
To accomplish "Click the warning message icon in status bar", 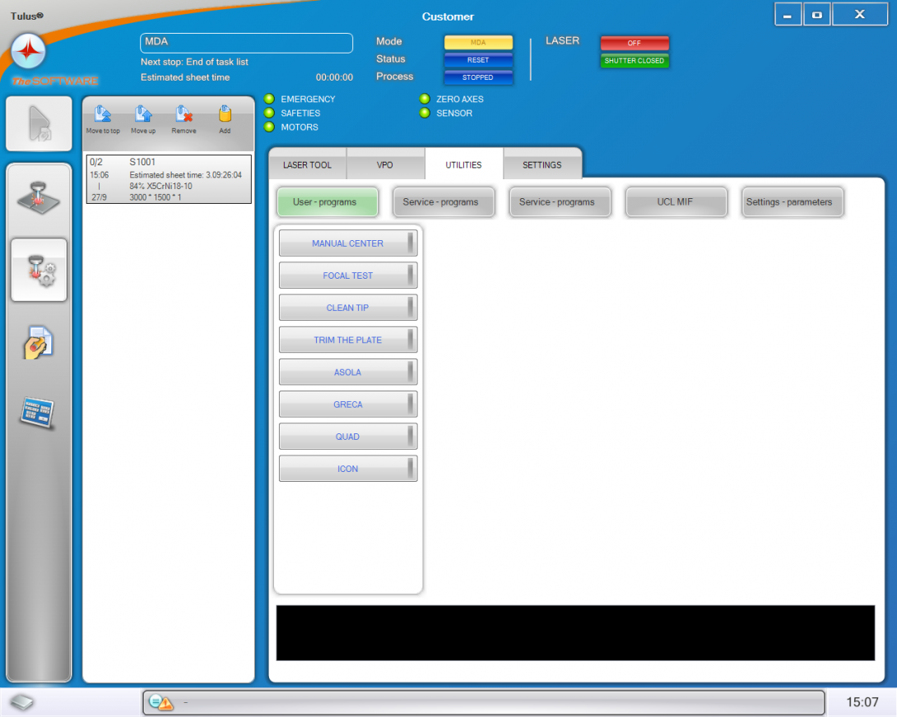I will point(161,703).
